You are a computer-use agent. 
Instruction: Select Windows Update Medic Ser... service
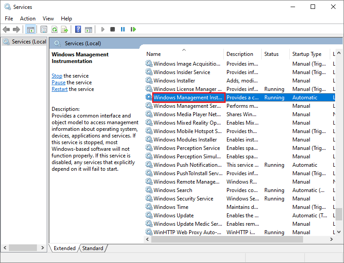tap(188, 224)
